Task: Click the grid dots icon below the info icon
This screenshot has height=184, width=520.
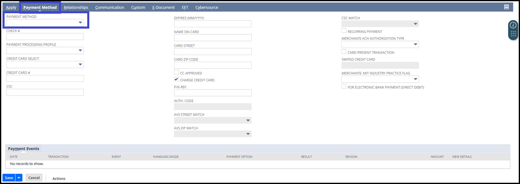Action: (x=513, y=34)
